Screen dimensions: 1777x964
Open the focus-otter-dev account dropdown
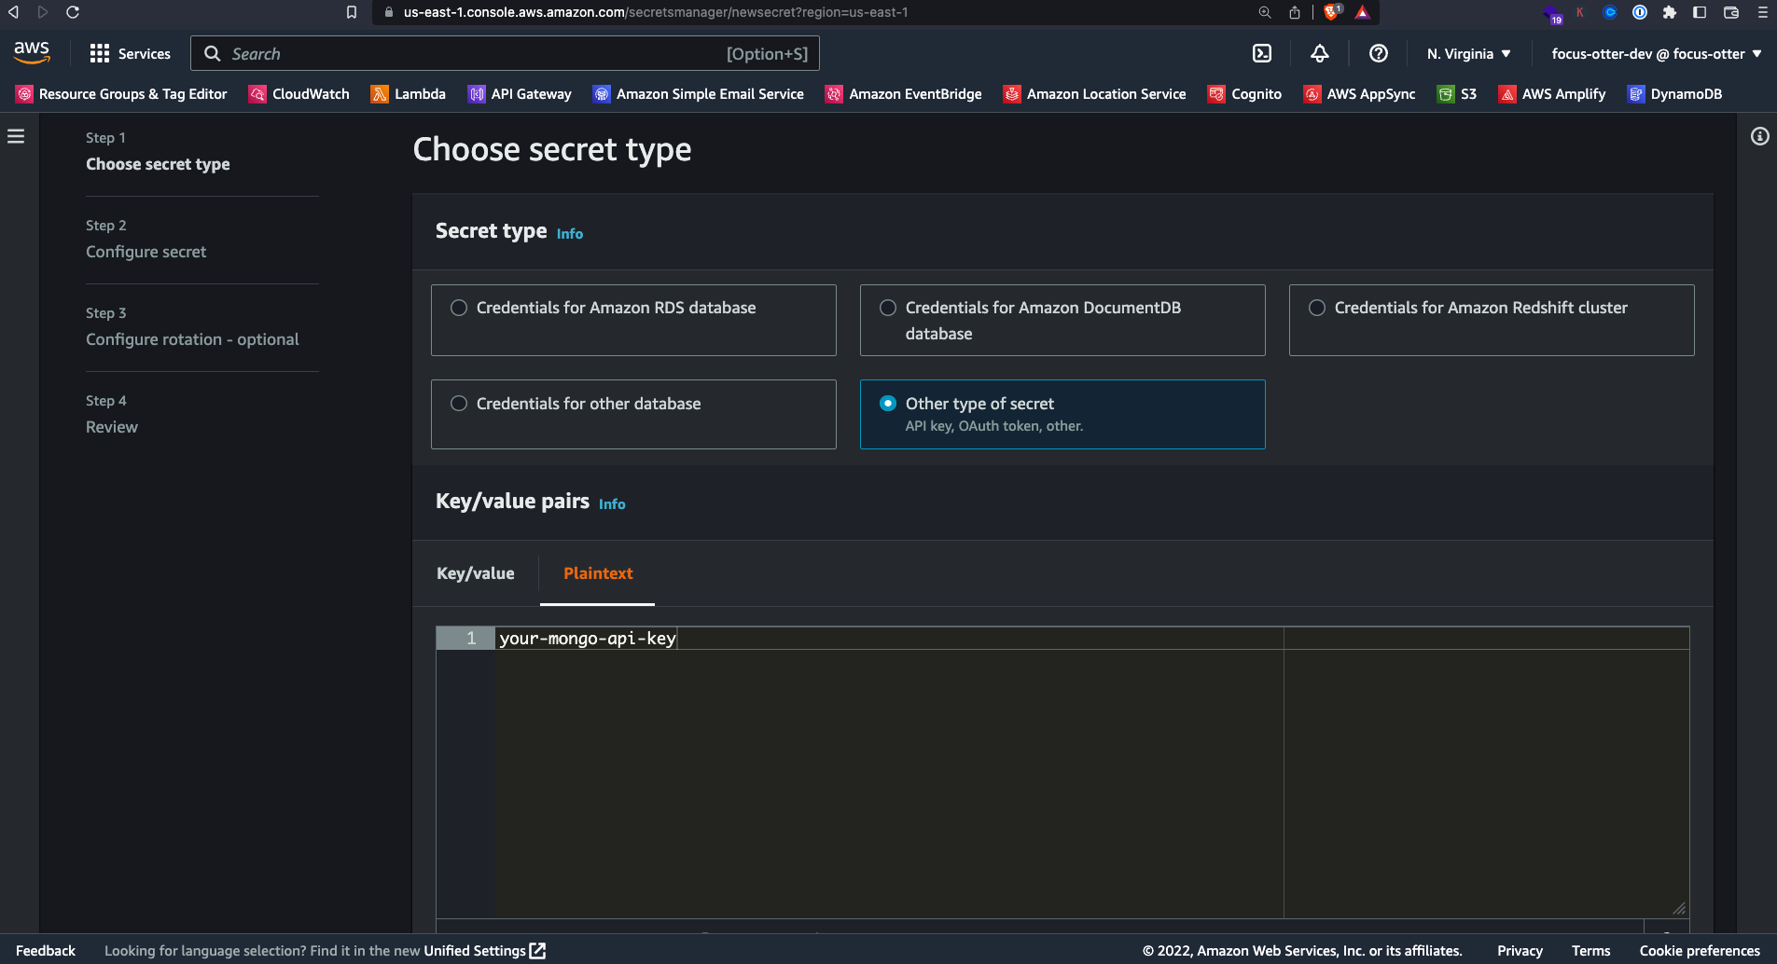pos(1657,54)
